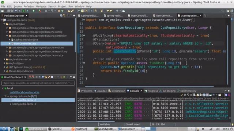The width and height of the screenshot is (234, 131).
Task: Select CacheController.java in Package Explorer
Action: point(26,40)
